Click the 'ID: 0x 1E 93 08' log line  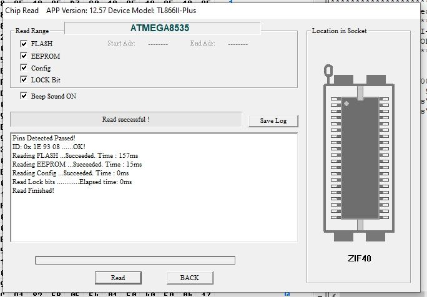(49, 147)
